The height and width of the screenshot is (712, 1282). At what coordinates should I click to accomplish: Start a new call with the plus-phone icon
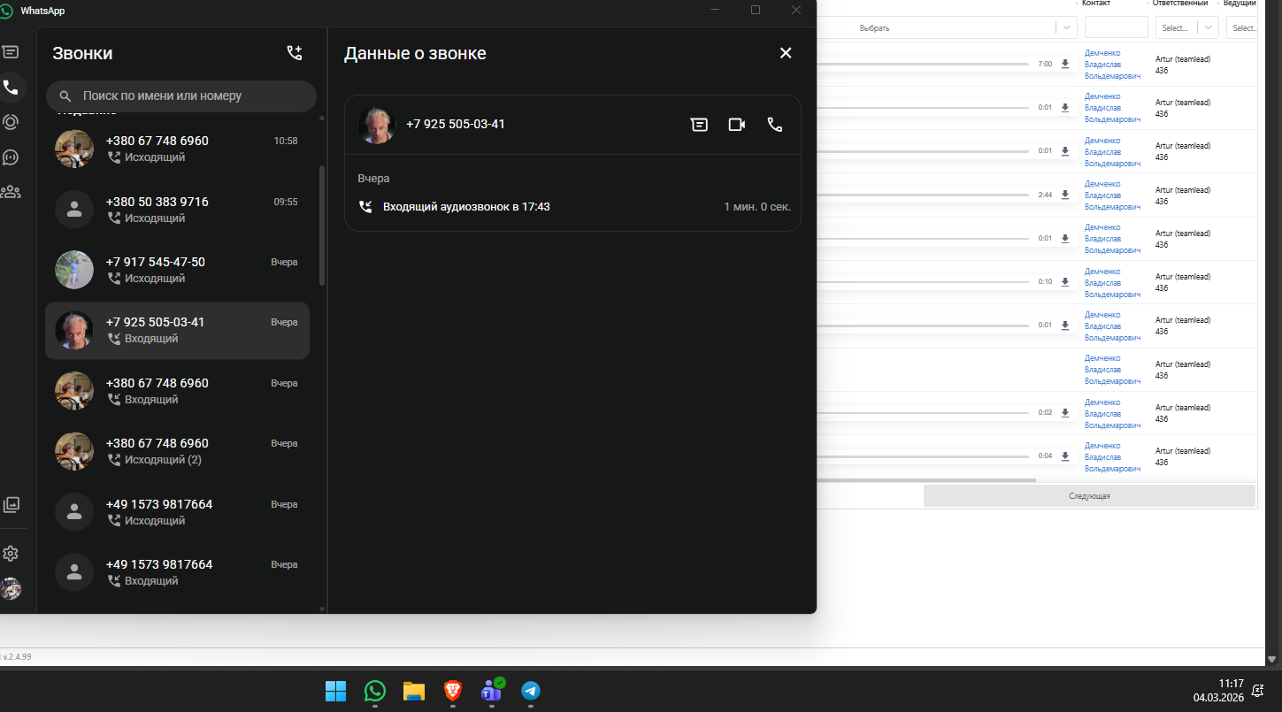(295, 53)
